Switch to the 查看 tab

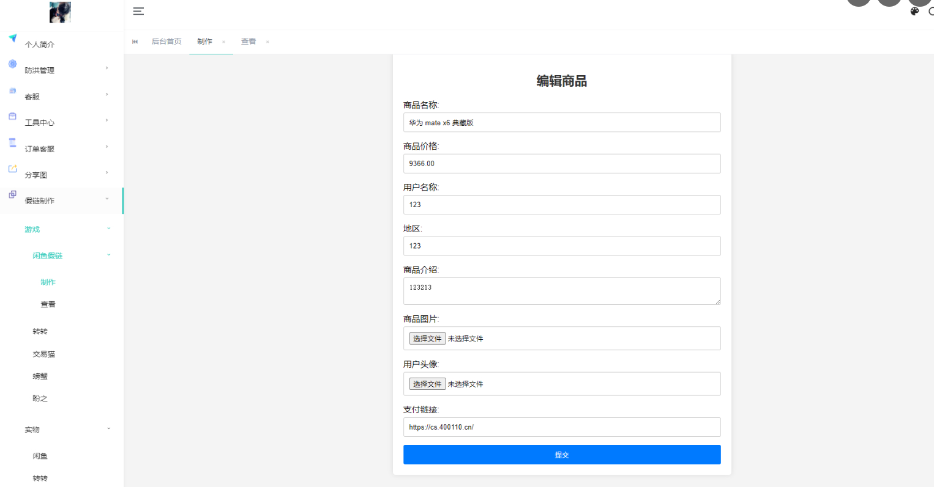[x=248, y=42]
